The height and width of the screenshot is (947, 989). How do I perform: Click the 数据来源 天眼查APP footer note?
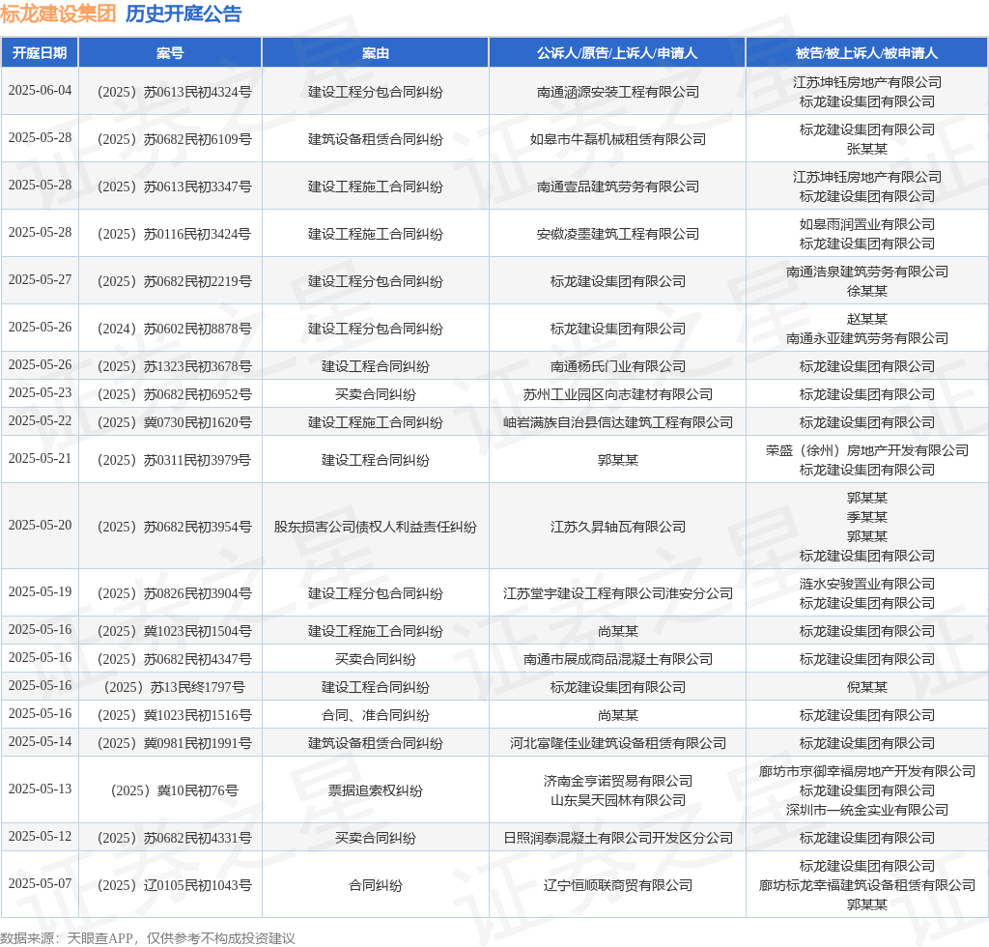148,938
